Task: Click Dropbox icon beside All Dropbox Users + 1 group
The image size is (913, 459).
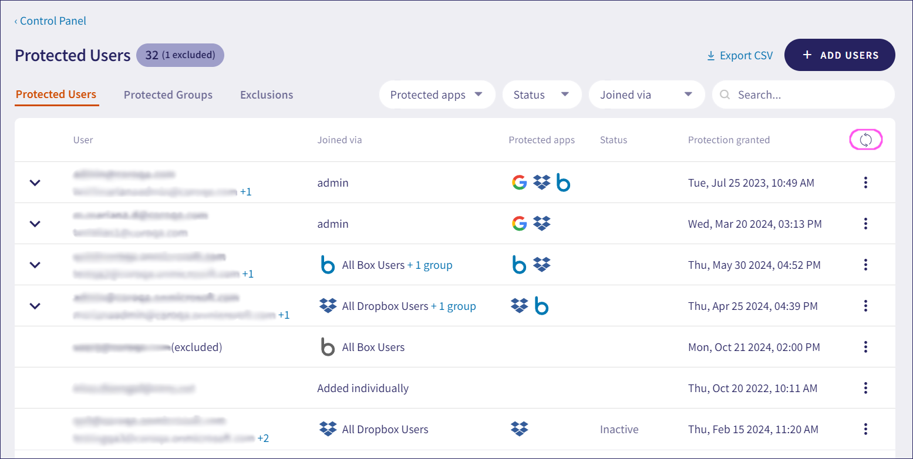Action: click(x=328, y=306)
